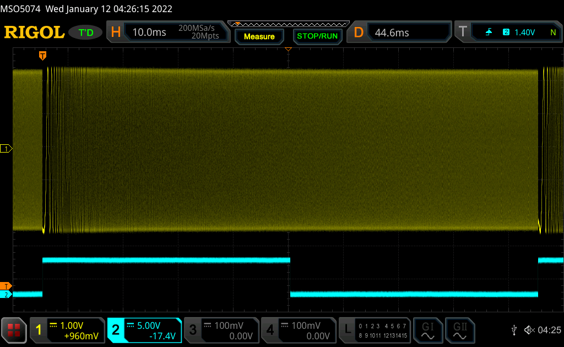Open the red grid function menu icon

tap(14, 330)
